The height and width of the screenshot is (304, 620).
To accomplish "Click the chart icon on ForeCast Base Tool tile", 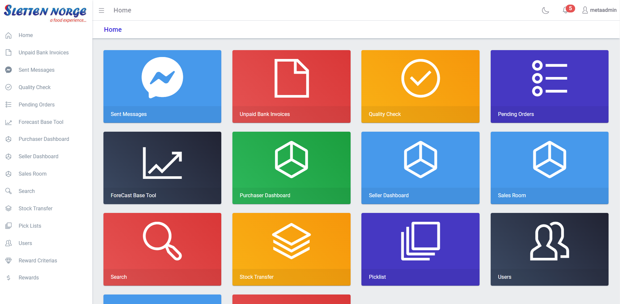I will [x=162, y=163].
